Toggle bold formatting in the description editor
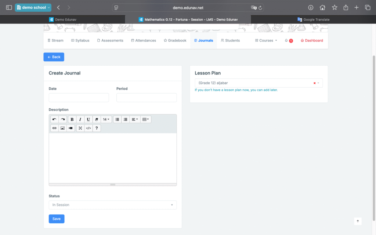Screen dimensions: 376x235 coord(72,119)
